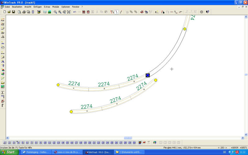This screenshot has width=248, height=155.
Task: Click the red curved line tool
Action: (x=121, y=12)
